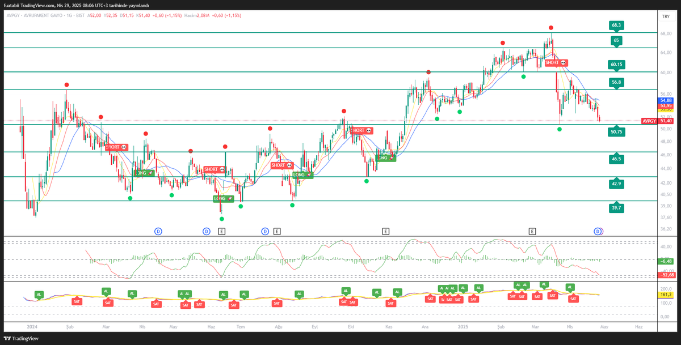Viewport: 681px width, 345px height.
Task: Select the 42.9 level label
Action: pos(616,184)
